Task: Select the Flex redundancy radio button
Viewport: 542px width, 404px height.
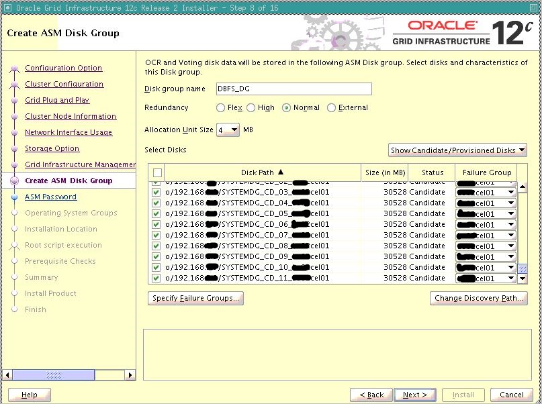Action: [220, 108]
